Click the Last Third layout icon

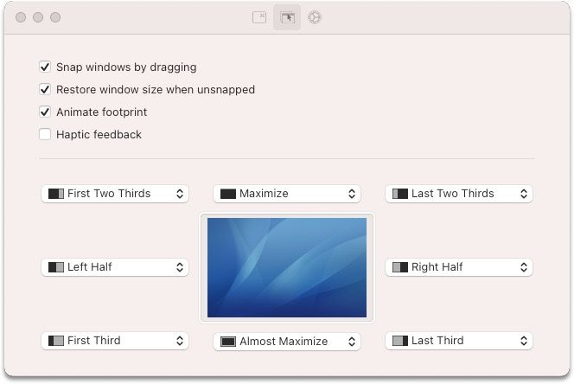click(x=400, y=341)
